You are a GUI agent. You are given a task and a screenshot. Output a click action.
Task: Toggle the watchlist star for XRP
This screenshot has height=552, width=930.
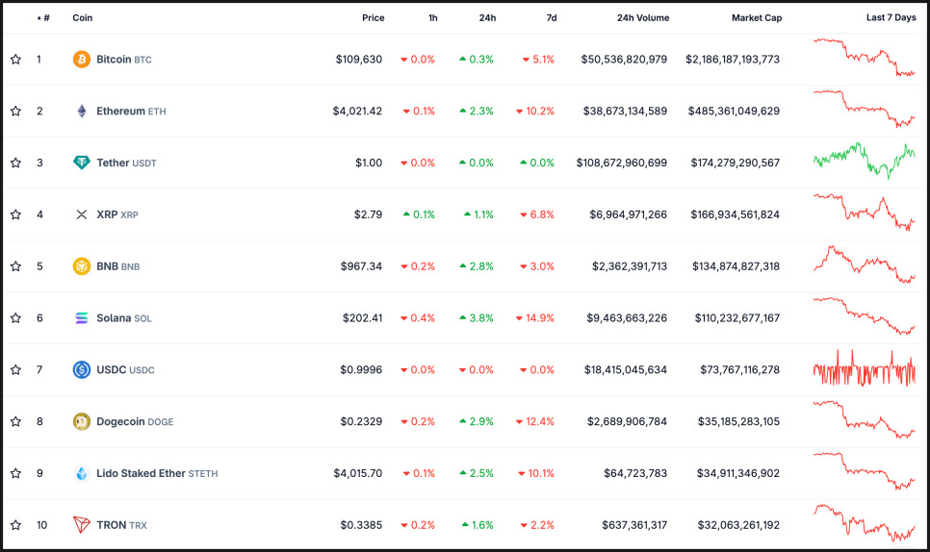pyautogui.click(x=16, y=214)
